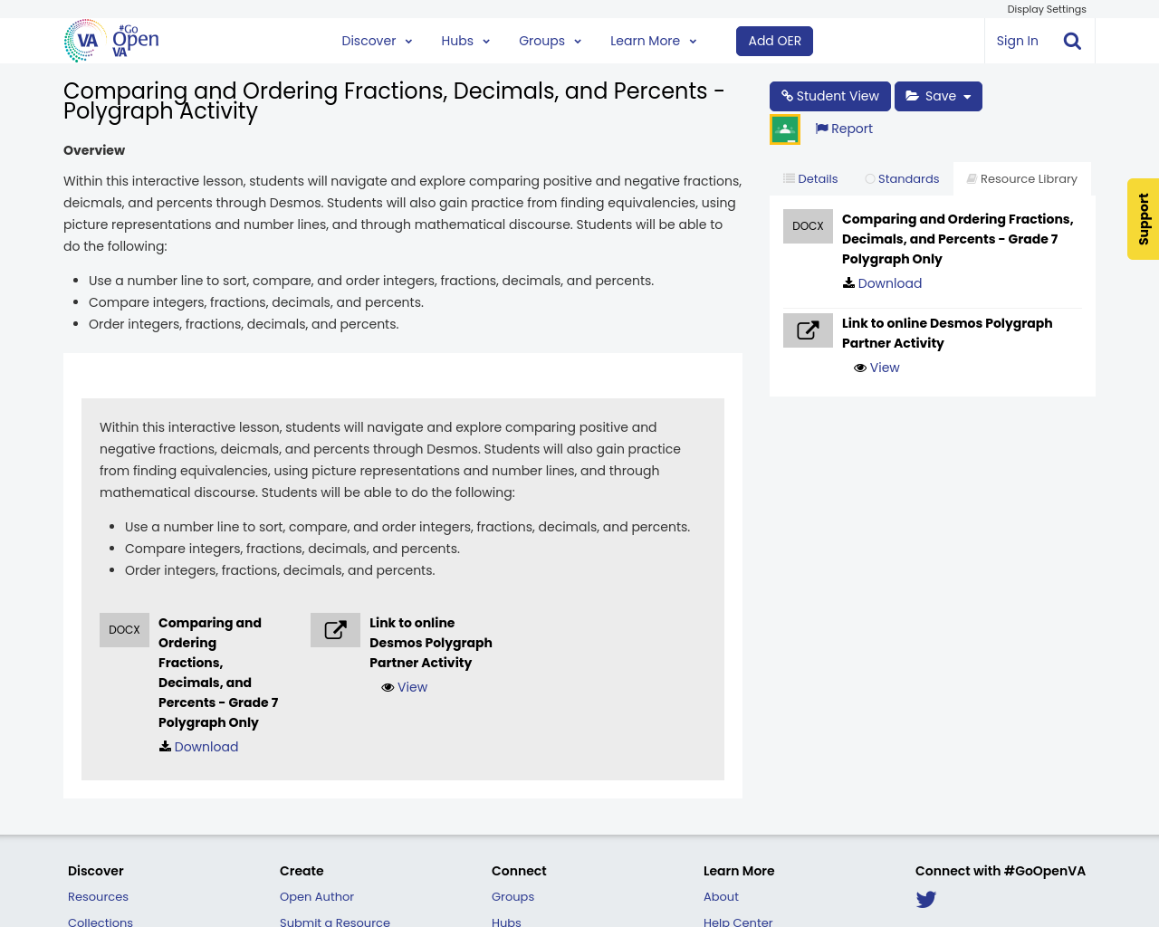Click the Student View button
1159x927 pixels.
pyautogui.click(x=829, y=96)
